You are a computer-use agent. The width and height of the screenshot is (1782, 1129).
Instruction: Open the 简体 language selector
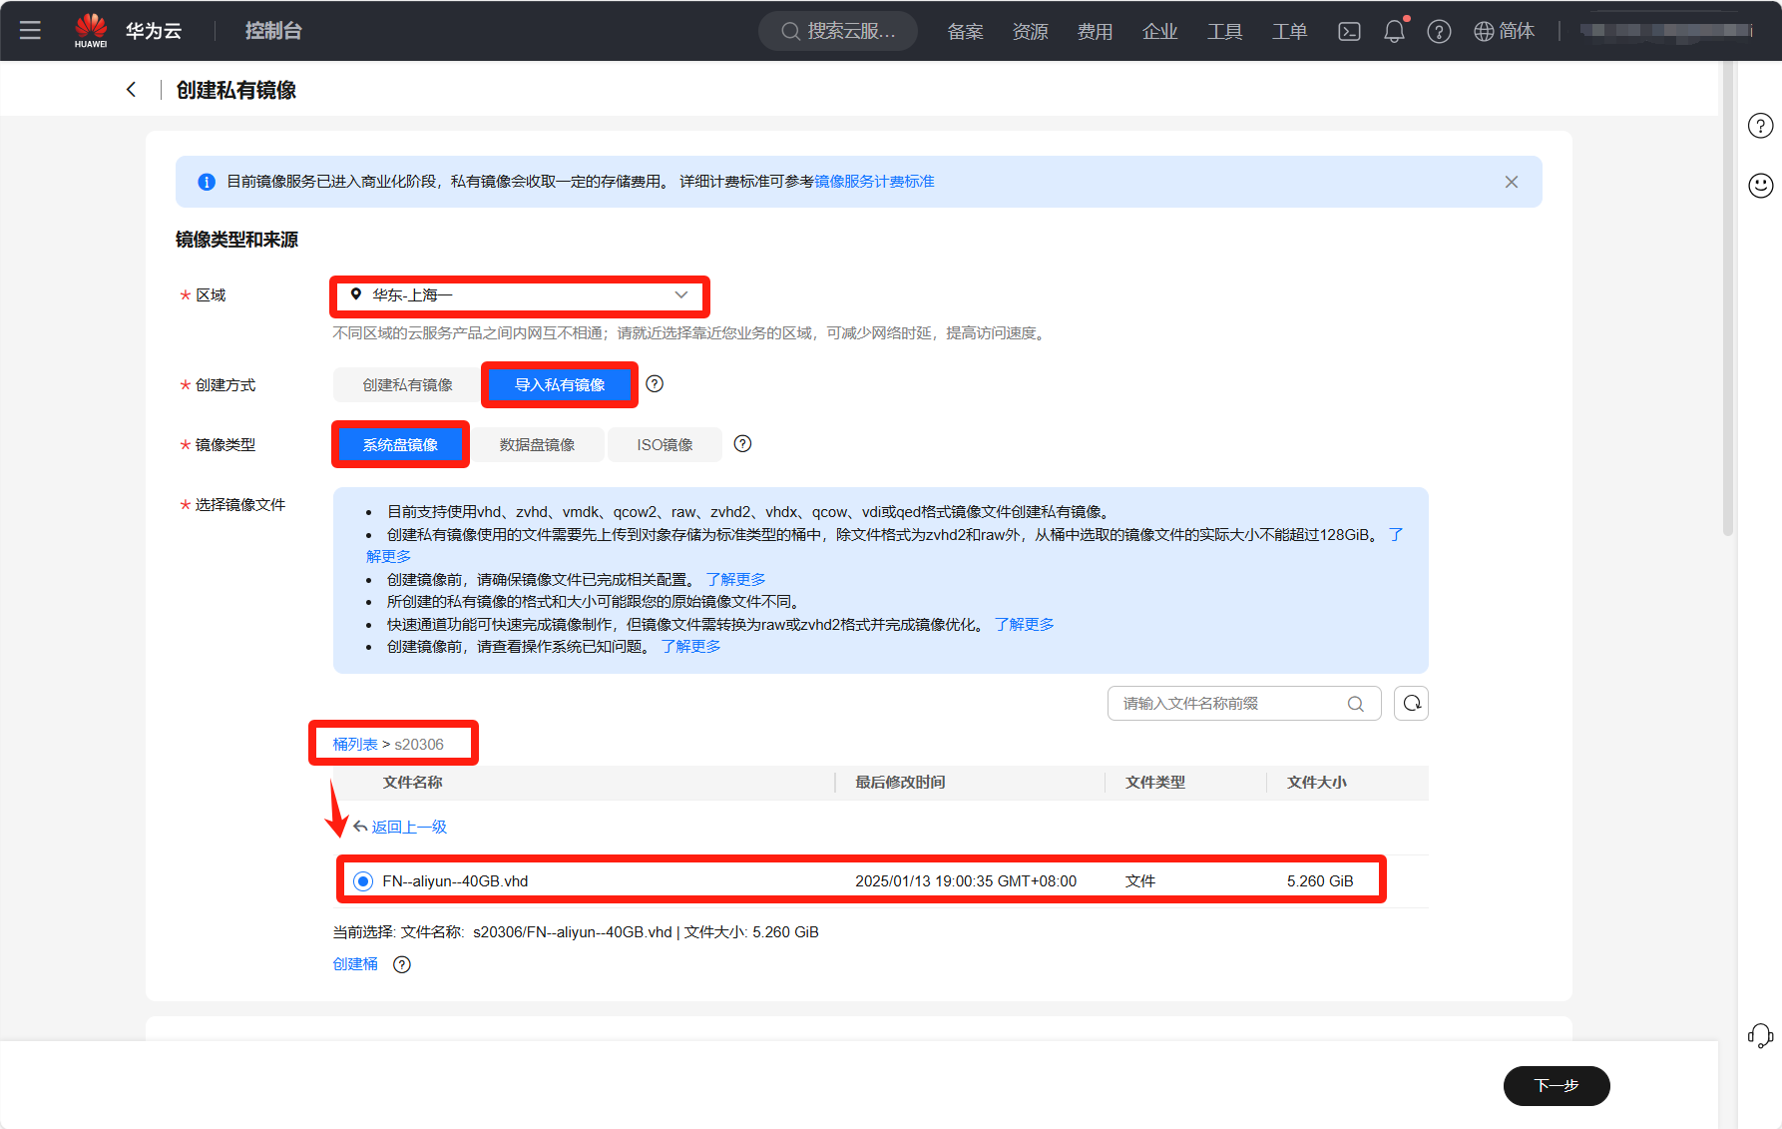(1505, 31)
